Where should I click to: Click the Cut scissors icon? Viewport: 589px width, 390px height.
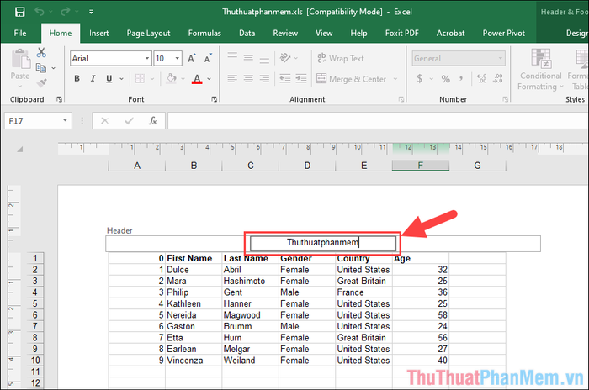(41, 53)
